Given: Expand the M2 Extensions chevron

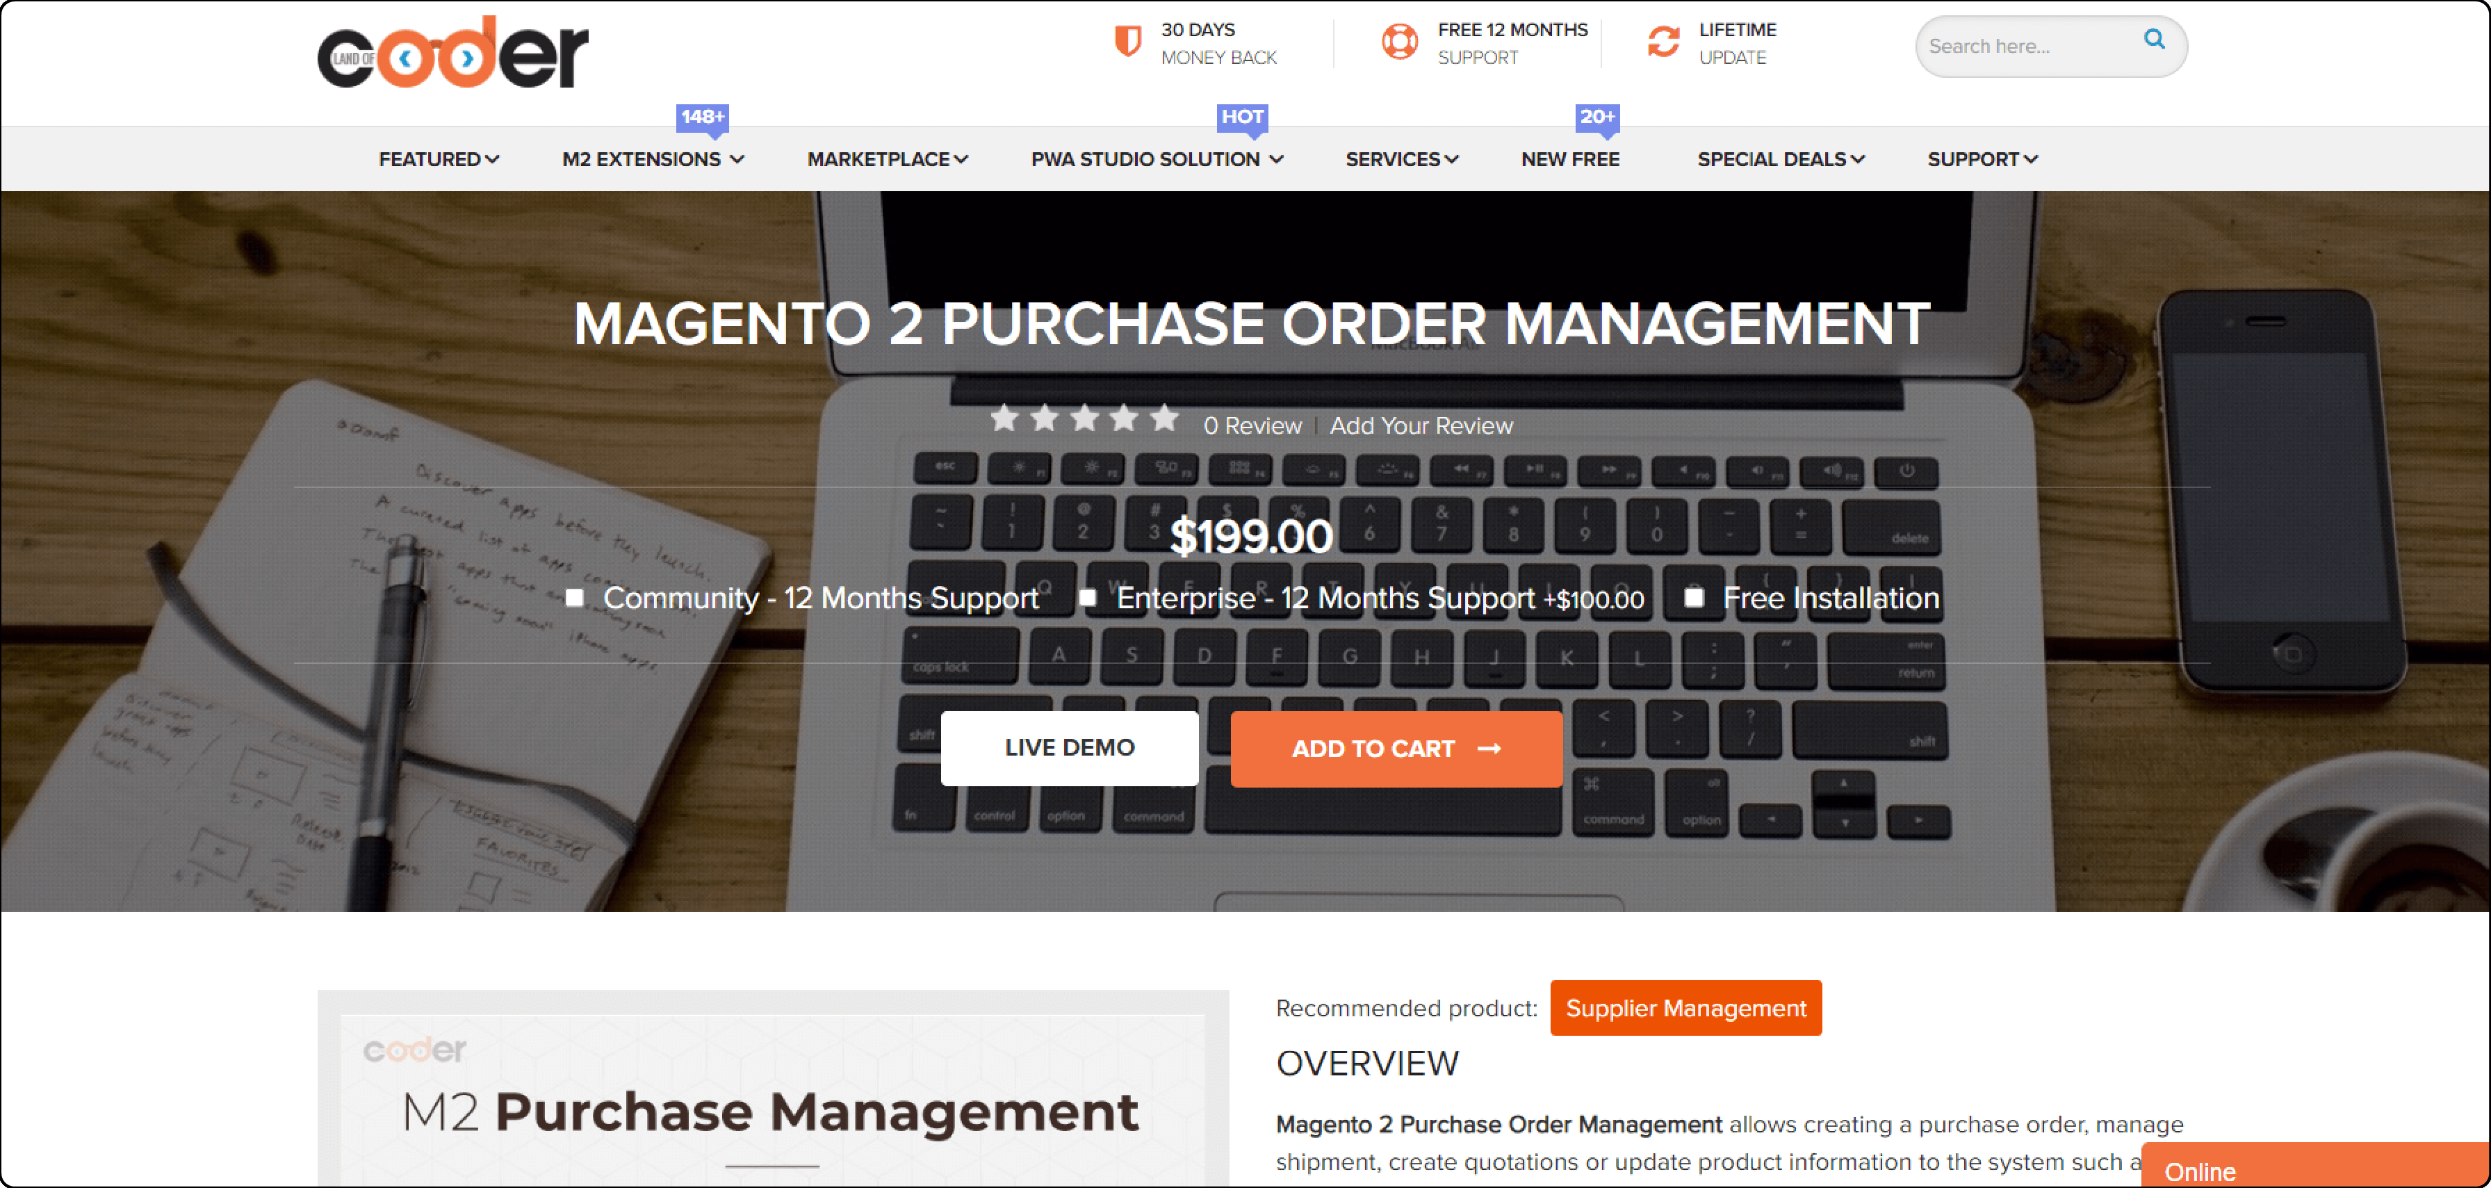Looking at the screenshot, I should click(737, 160).
